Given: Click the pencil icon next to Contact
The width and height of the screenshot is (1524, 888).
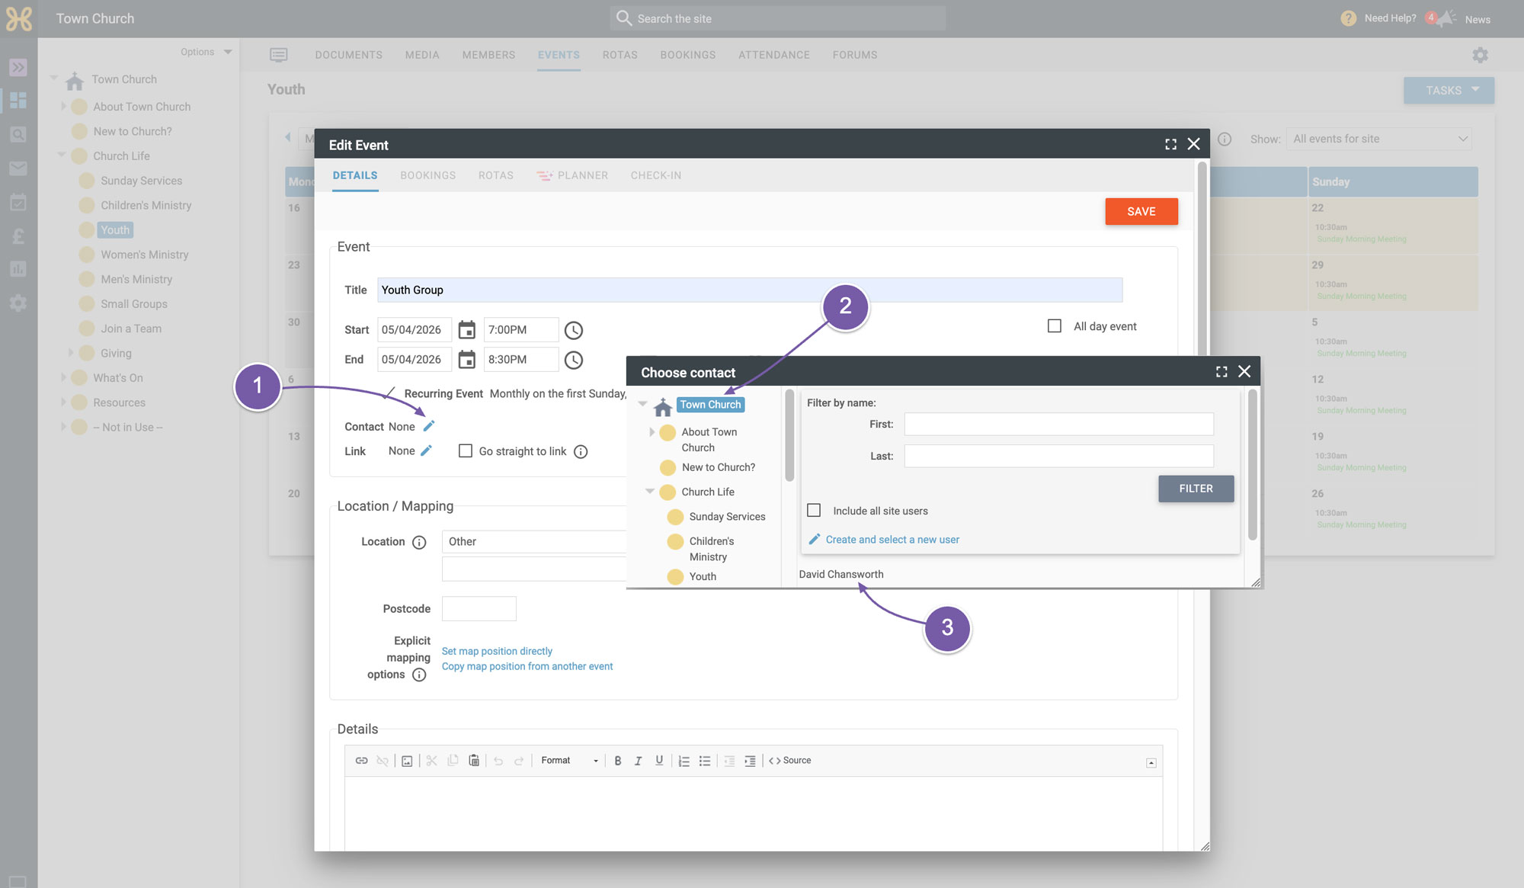Looking at the screenshot, I should [429, 426].
